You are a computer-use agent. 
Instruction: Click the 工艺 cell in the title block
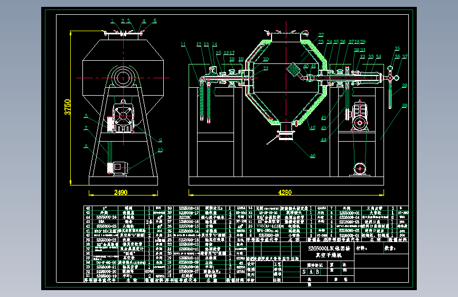(277, 264)
